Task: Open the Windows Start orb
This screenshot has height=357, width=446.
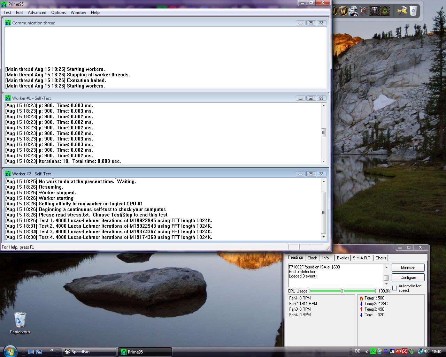Action: [x=10, y=351]
